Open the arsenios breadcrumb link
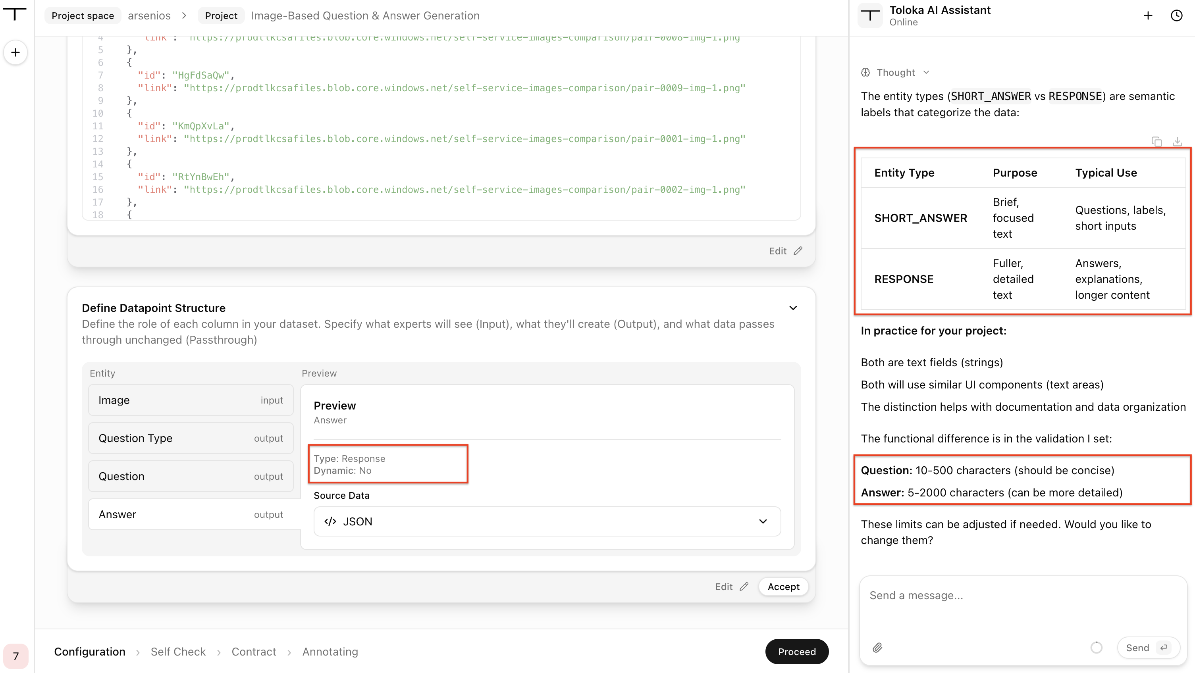The height and width of the screenshot is (673, 1195). click(x=149, y=16)
